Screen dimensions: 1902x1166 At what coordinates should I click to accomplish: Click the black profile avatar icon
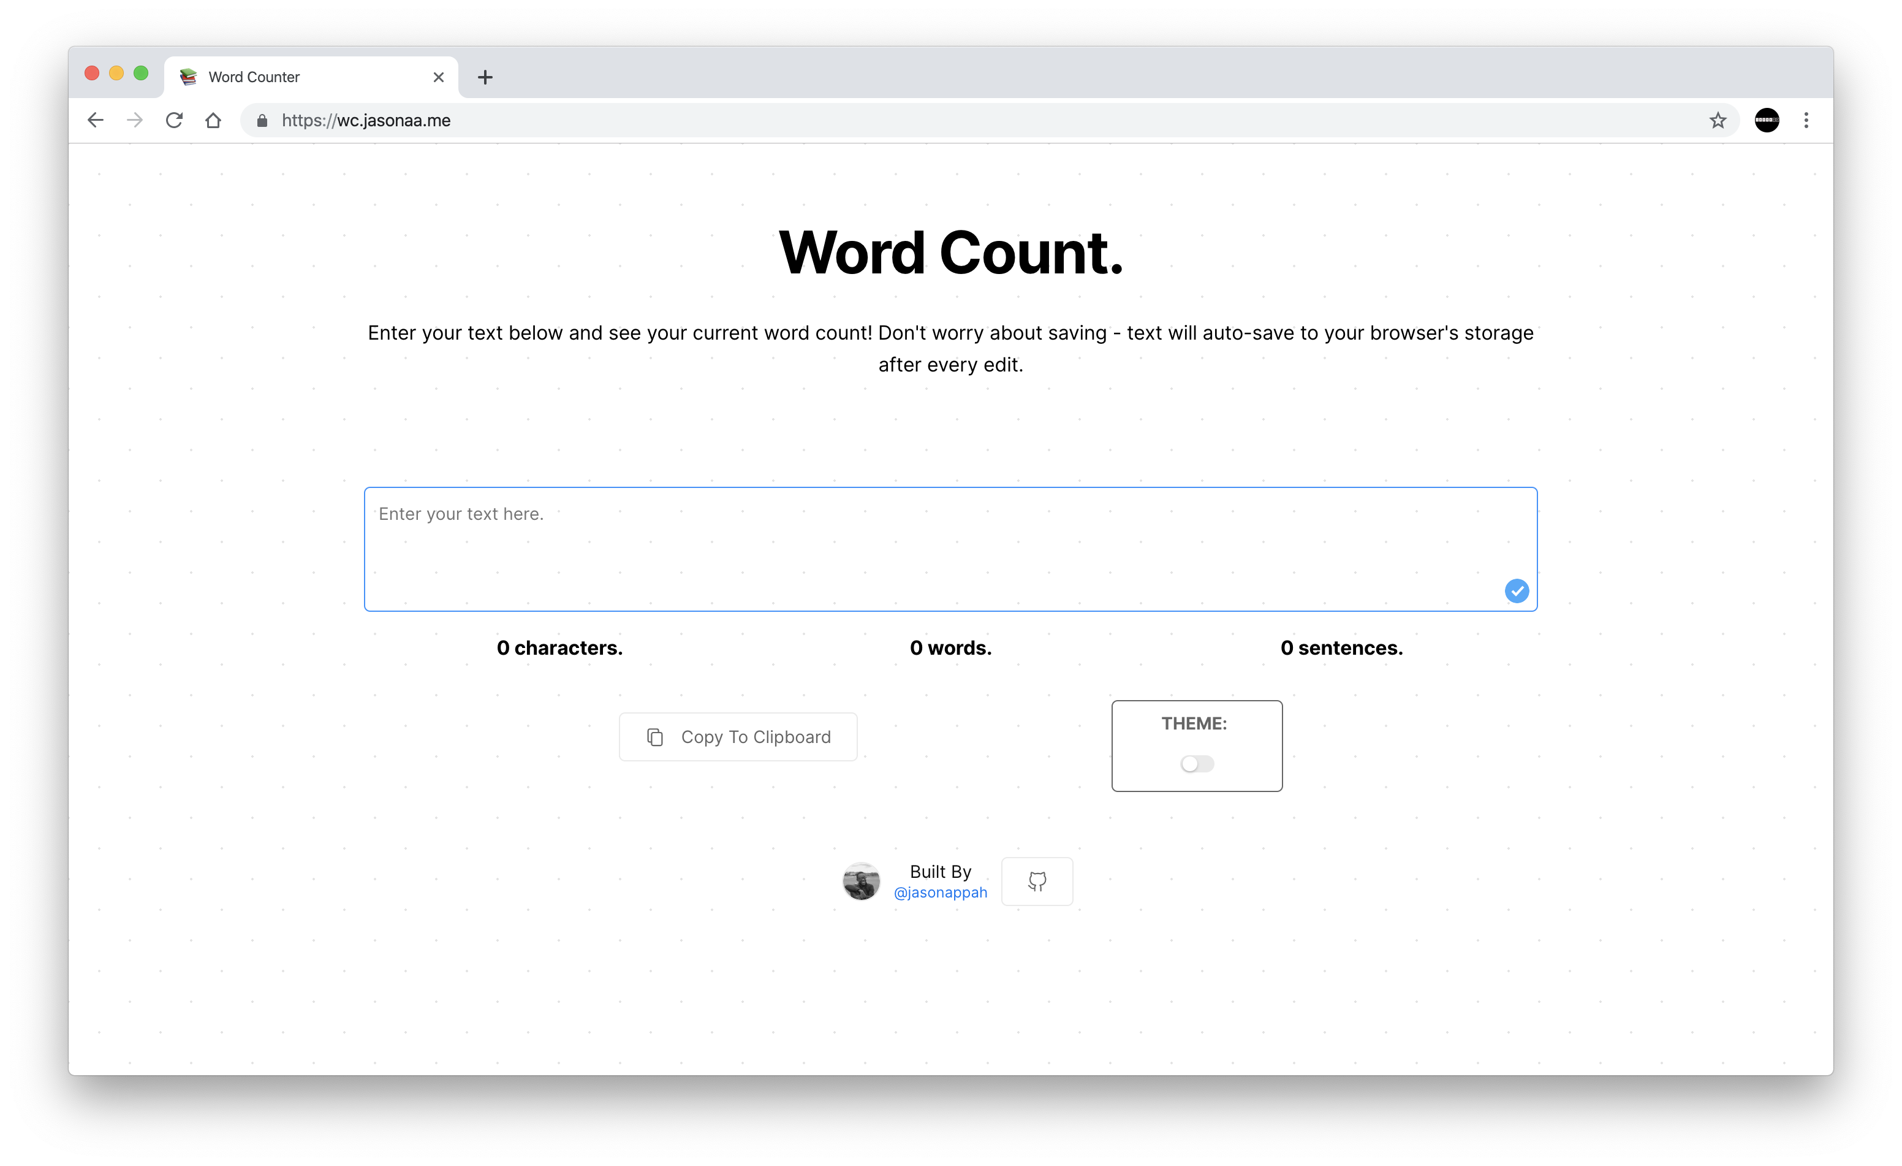(x=1766, y=120)
